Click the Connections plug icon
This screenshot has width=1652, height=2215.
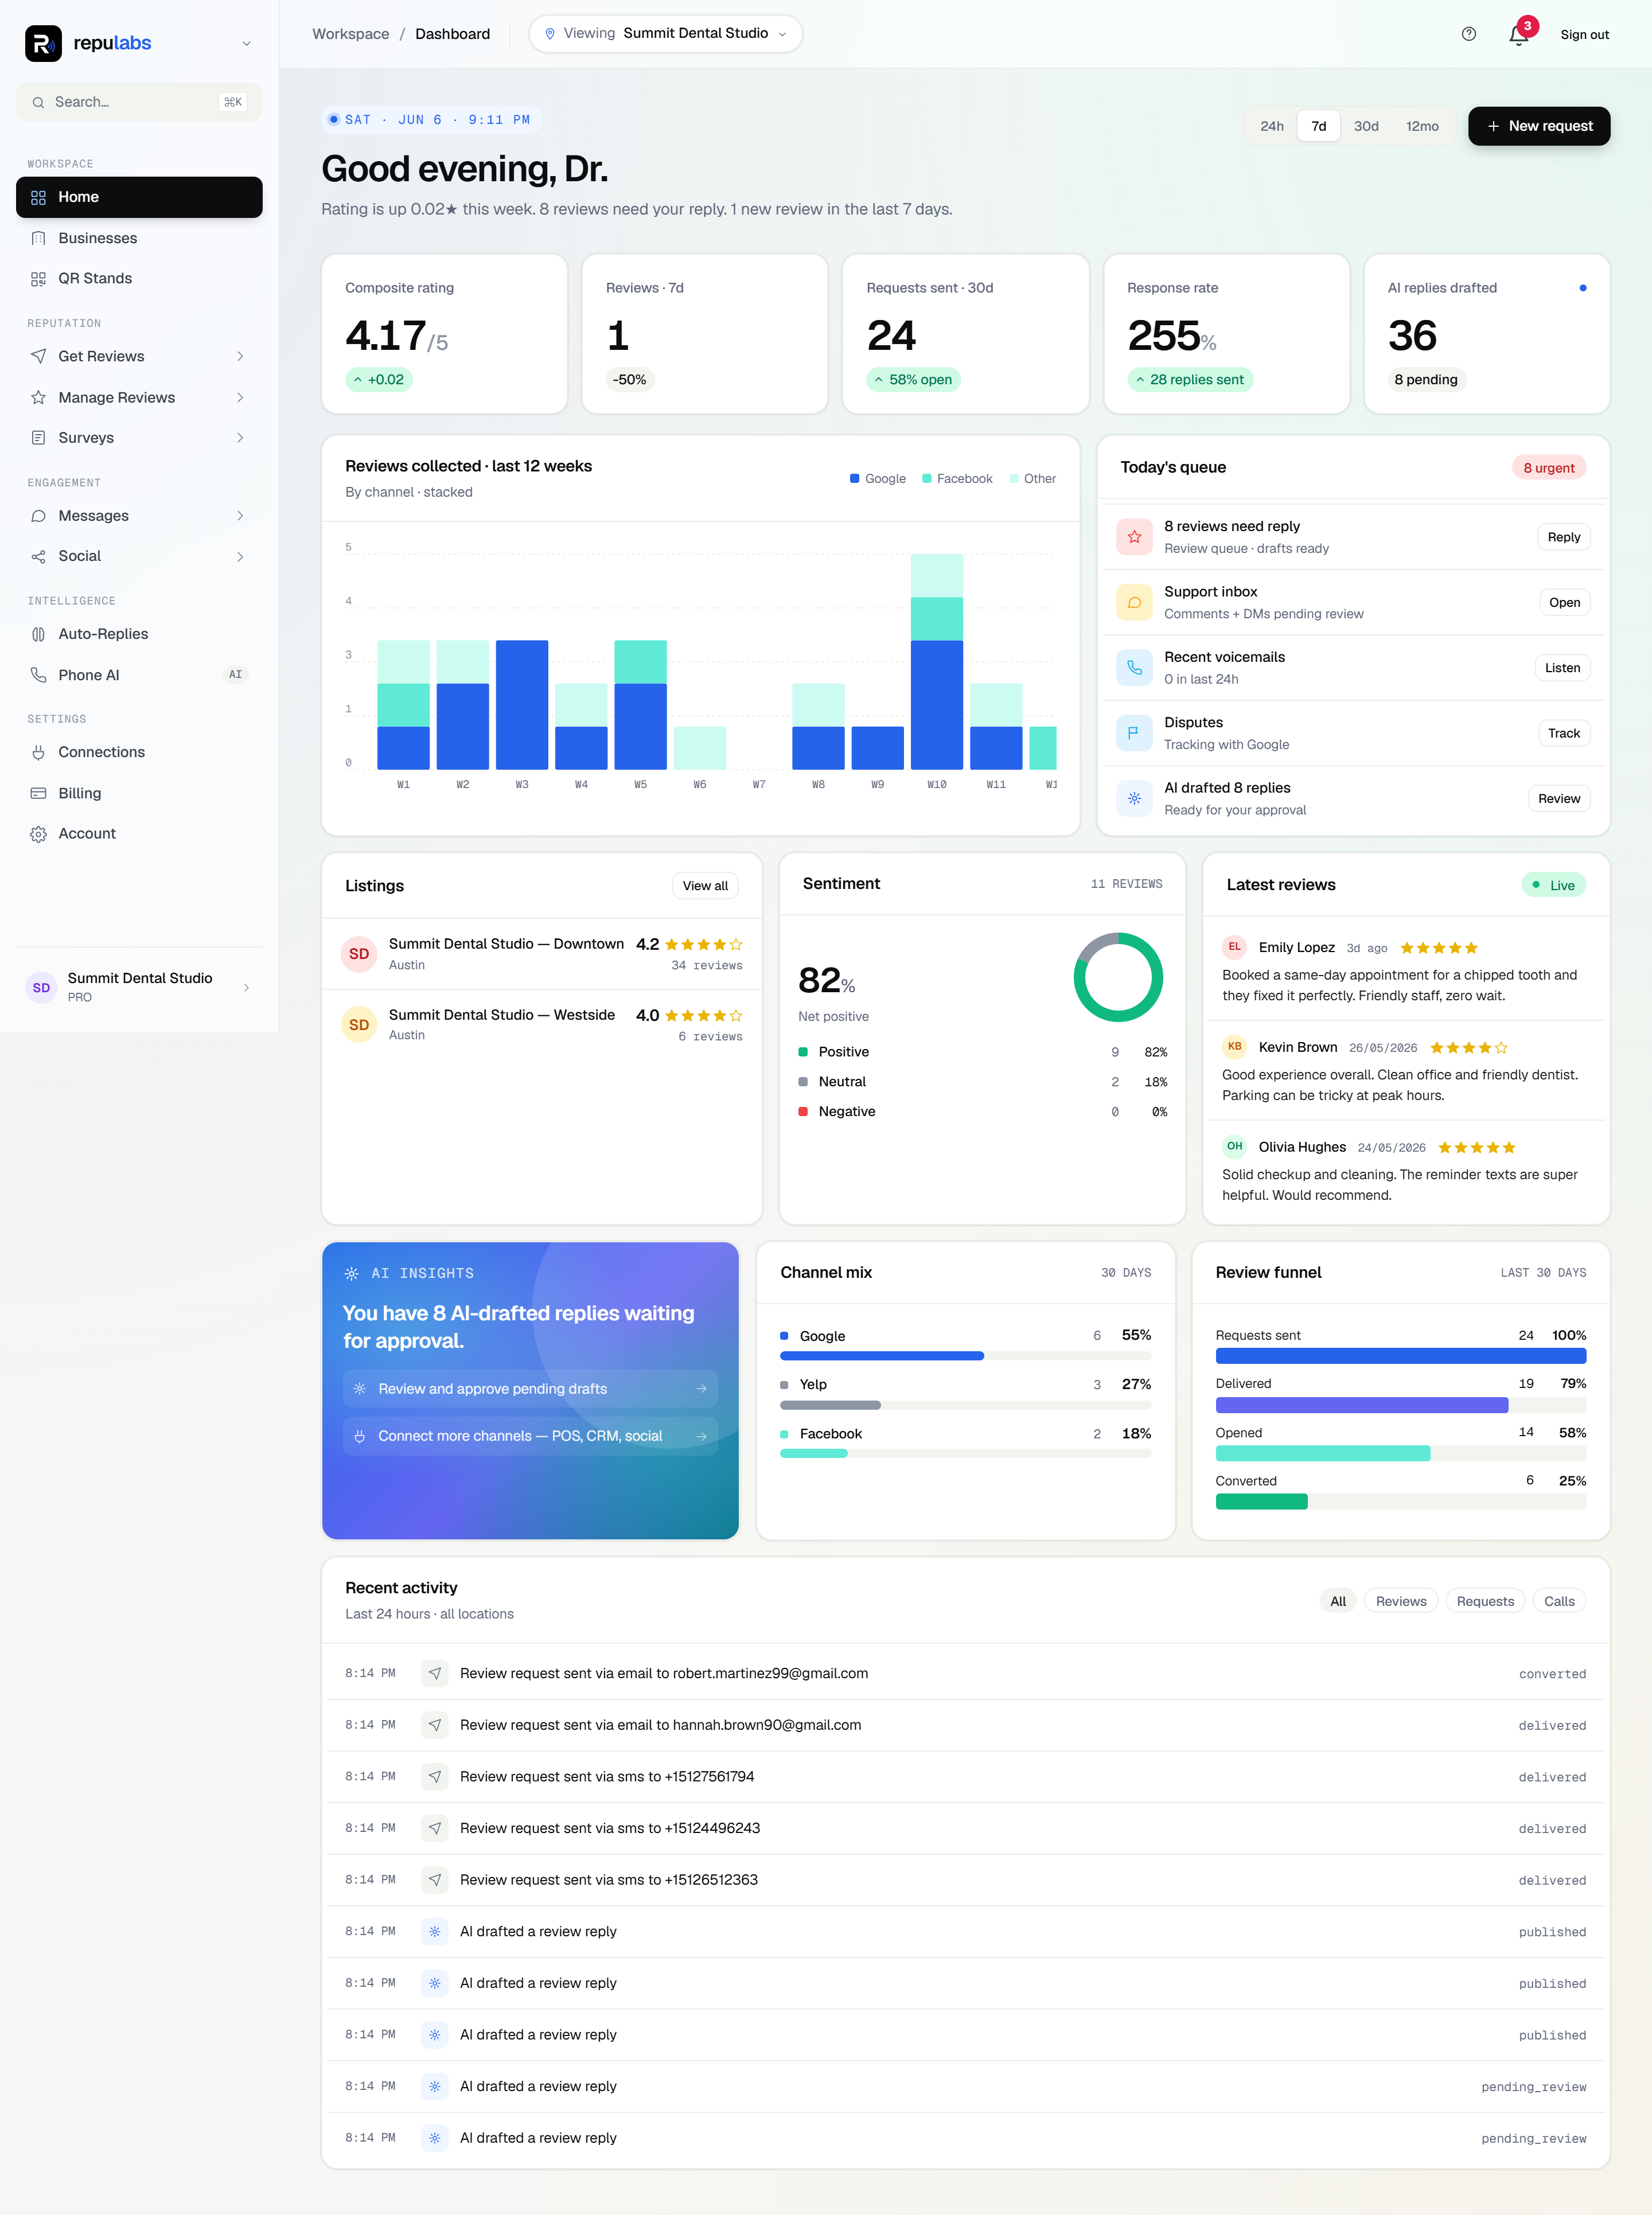(x=38, y=752)
